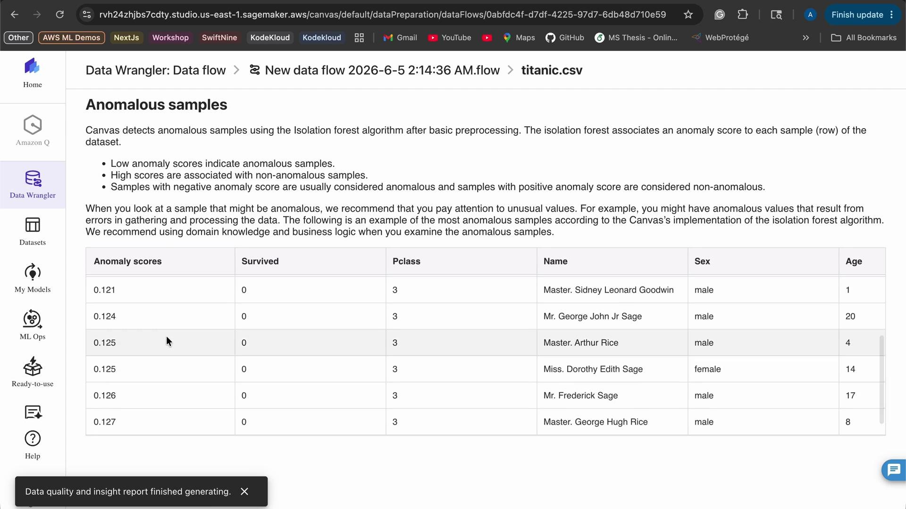Open the Chrome three-dot menu
906x509 pixels.
[892, 15]
